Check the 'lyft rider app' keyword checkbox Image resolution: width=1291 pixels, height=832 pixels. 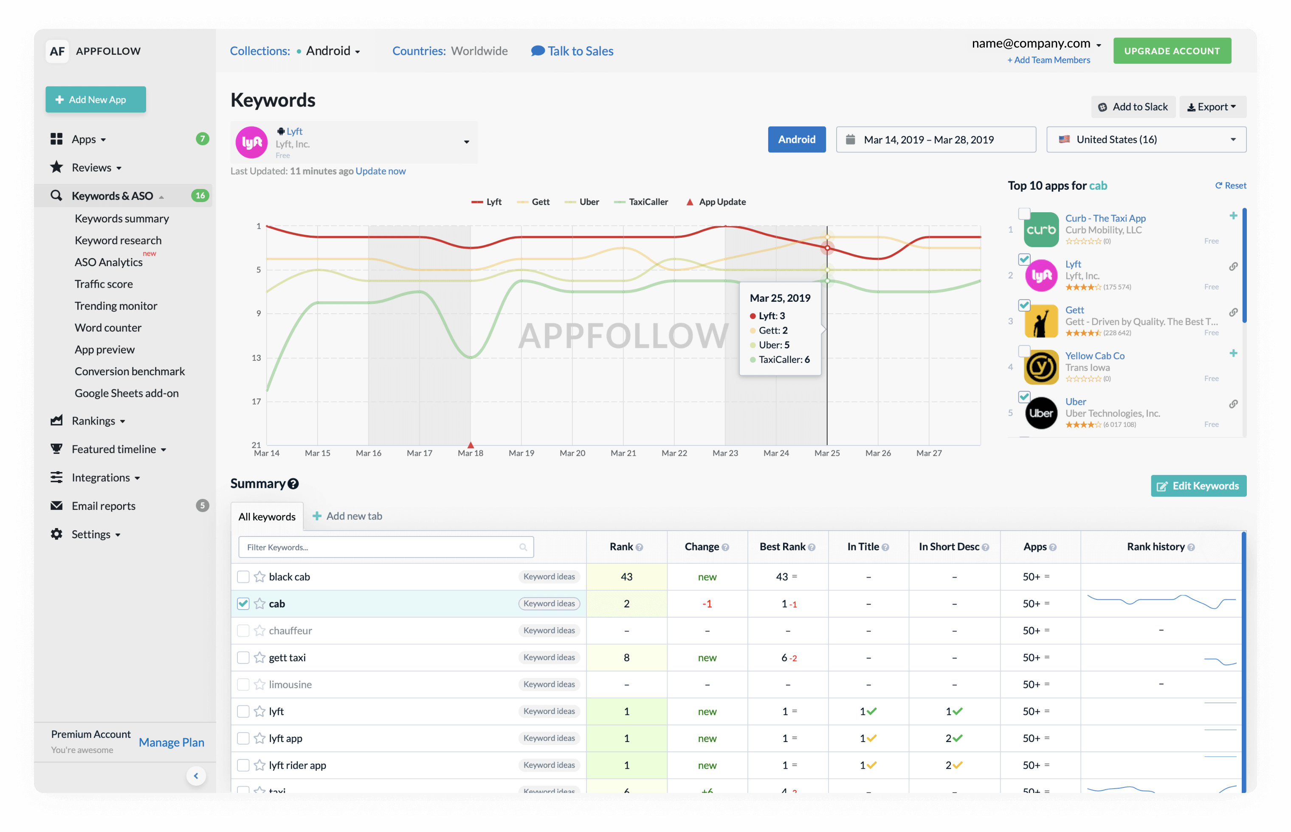click(243, 765)
